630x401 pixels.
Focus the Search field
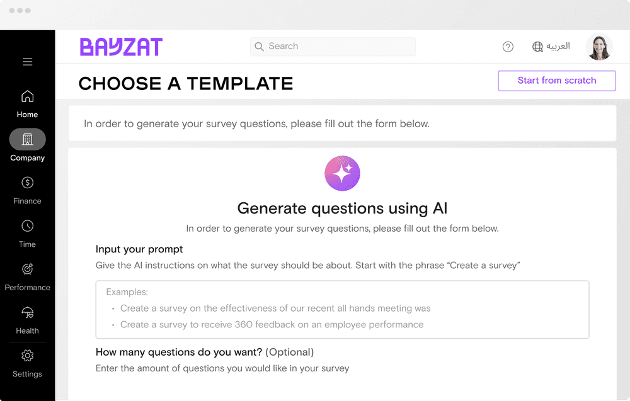[333, 47]
